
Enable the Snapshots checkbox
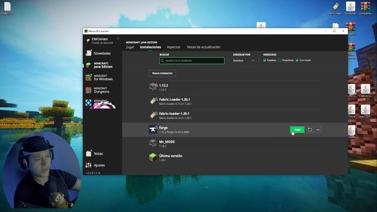pos(280,60)
